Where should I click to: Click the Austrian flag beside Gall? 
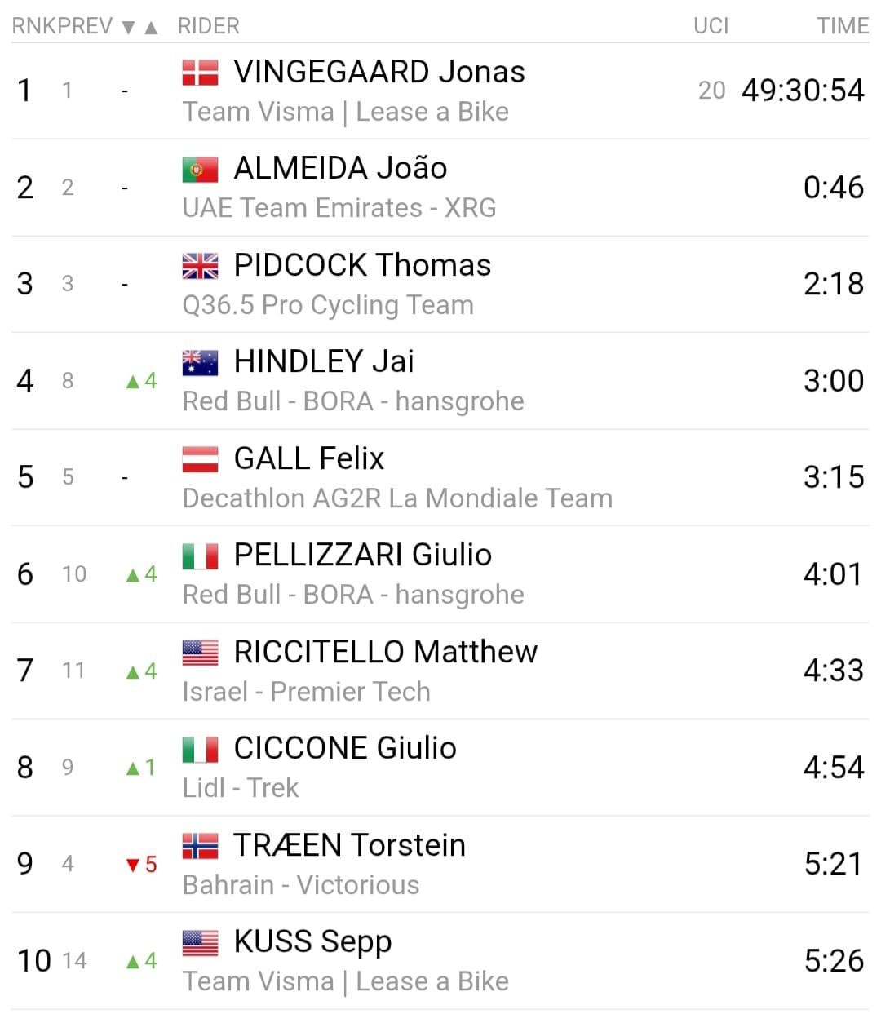200,459
